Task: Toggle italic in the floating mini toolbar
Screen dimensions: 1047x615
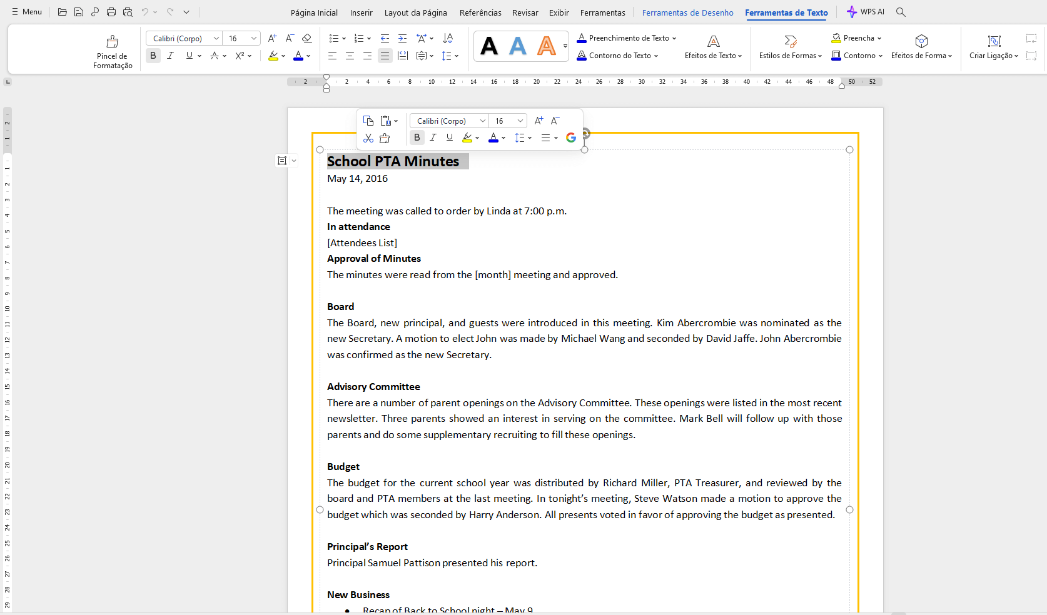Action: (433, 137)
